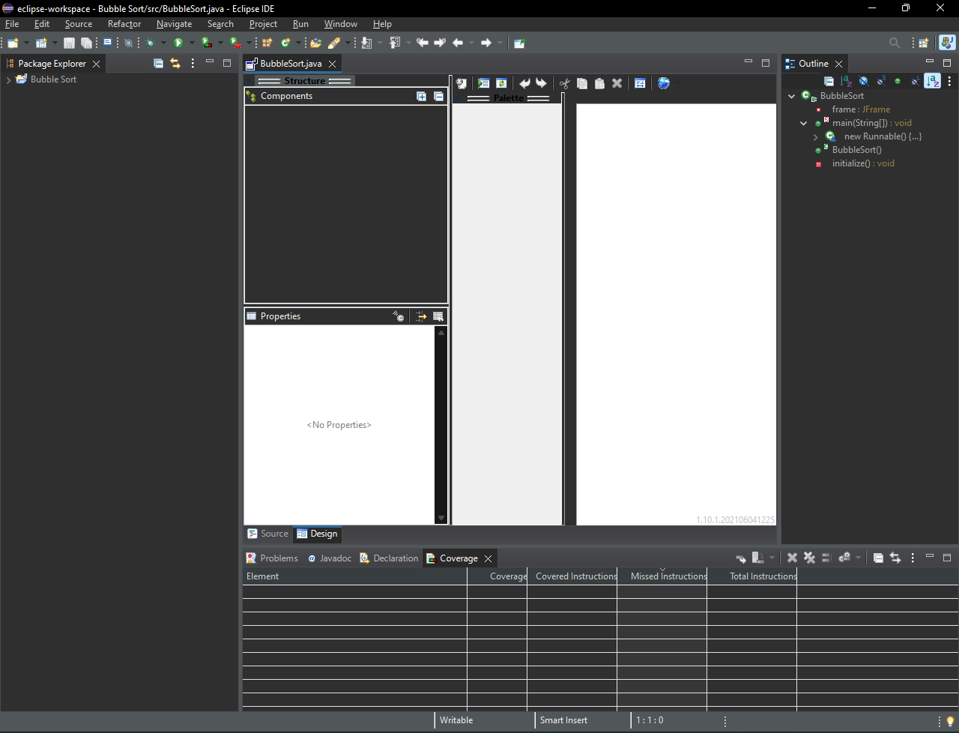
Task: Expand the Bubble Sort project node
Action: [x=8, y=79]
